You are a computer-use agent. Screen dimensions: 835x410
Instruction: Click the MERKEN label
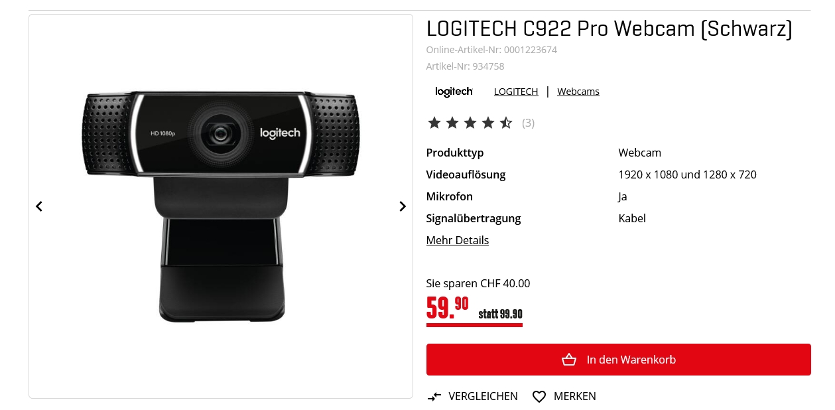click(575, 397)
